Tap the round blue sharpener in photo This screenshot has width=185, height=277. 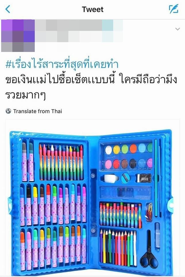[126, 178]
